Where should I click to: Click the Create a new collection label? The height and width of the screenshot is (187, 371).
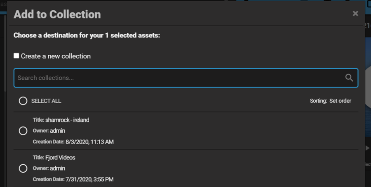coord(56,56)
